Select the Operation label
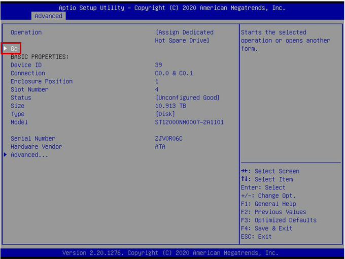Viewport: 345px width, 259px height. (x=26, y=33)
